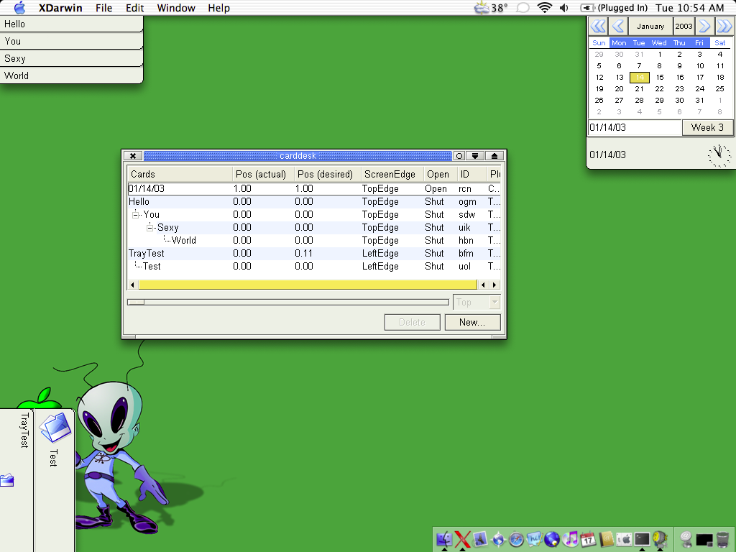Viewport: 736px width, 552px height.
Task: Click the "hi" chat bubble dock icon
Action: pos(534,539)
